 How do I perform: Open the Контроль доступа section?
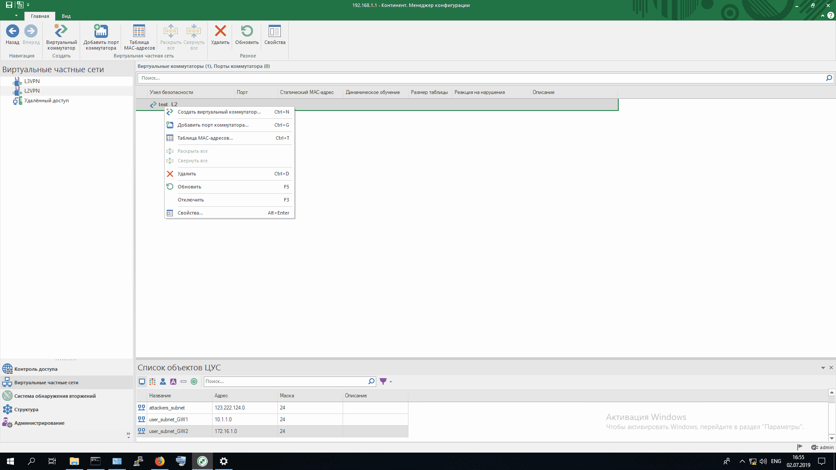[36, 369]
